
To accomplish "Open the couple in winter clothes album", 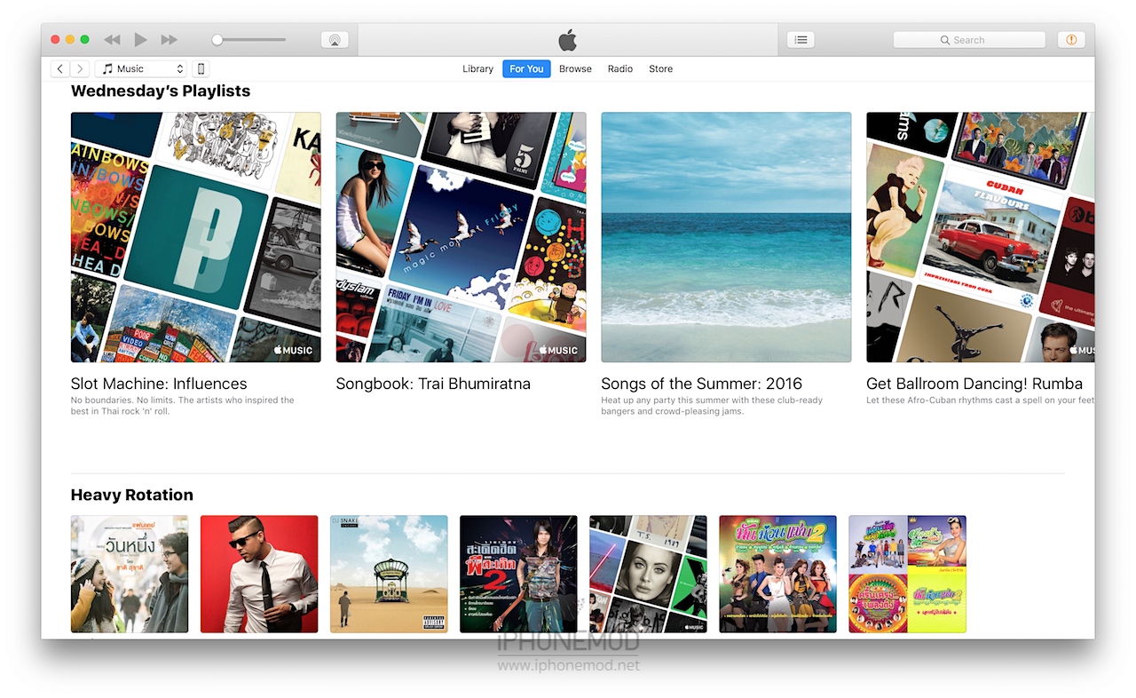I will [130, 574].
